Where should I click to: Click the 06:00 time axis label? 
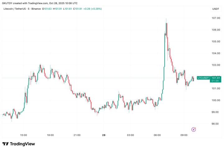click(157, 135)
